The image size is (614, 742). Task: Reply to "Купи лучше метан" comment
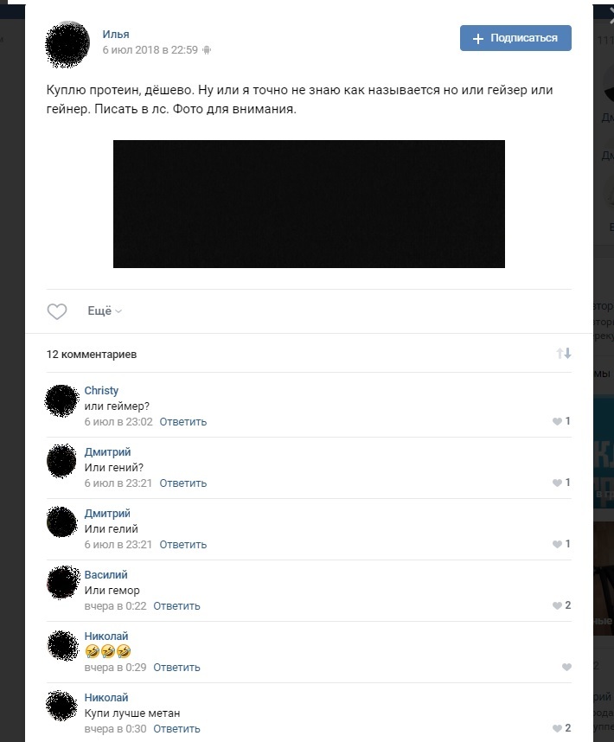[x=176, y=729]
